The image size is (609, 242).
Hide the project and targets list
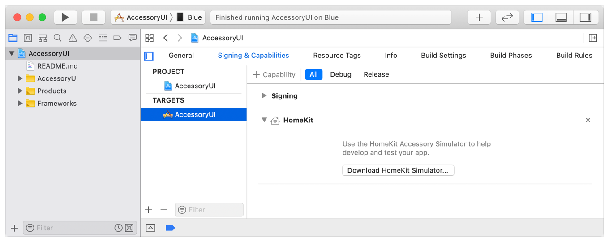click(149, 56)
